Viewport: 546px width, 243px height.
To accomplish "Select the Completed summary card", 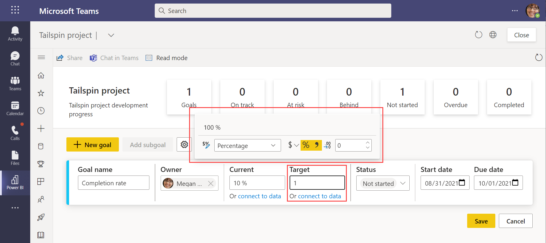I will pos(509,97).
